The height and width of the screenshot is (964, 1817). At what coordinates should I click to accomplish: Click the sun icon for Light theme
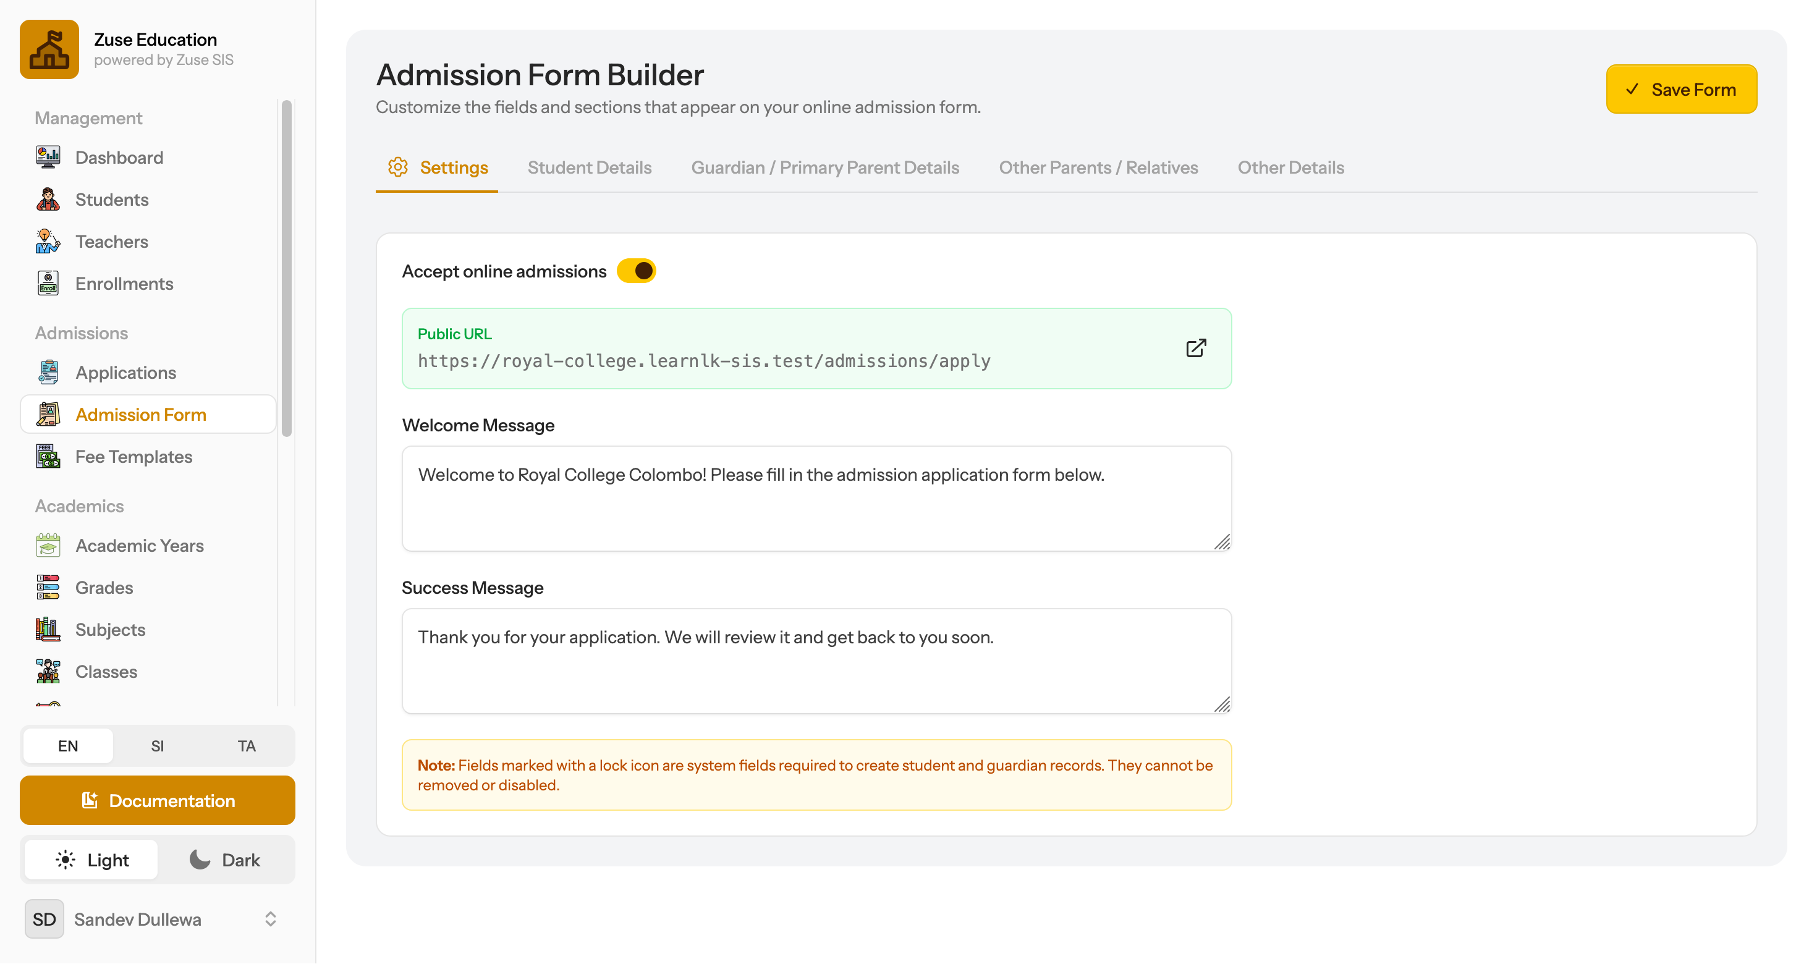pyautogui.click(x=66, y=859)
